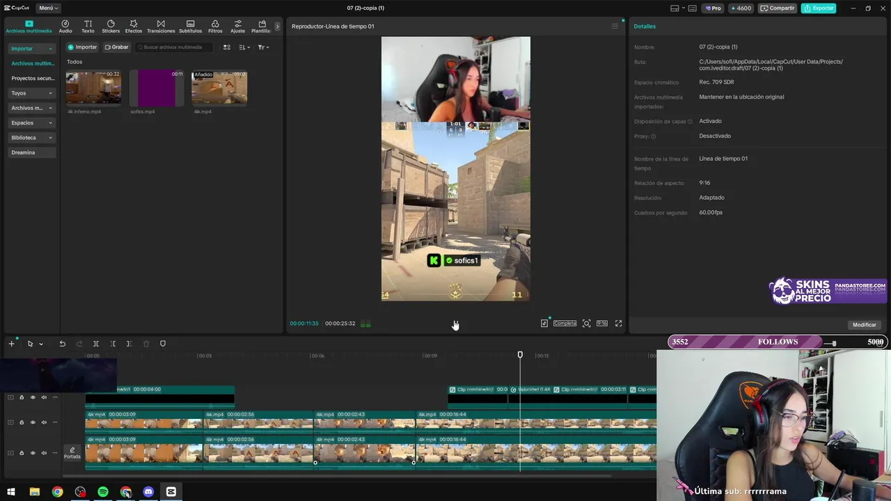Mute the bottom main track audio
The image size is (891, 501).
[44, 453]
